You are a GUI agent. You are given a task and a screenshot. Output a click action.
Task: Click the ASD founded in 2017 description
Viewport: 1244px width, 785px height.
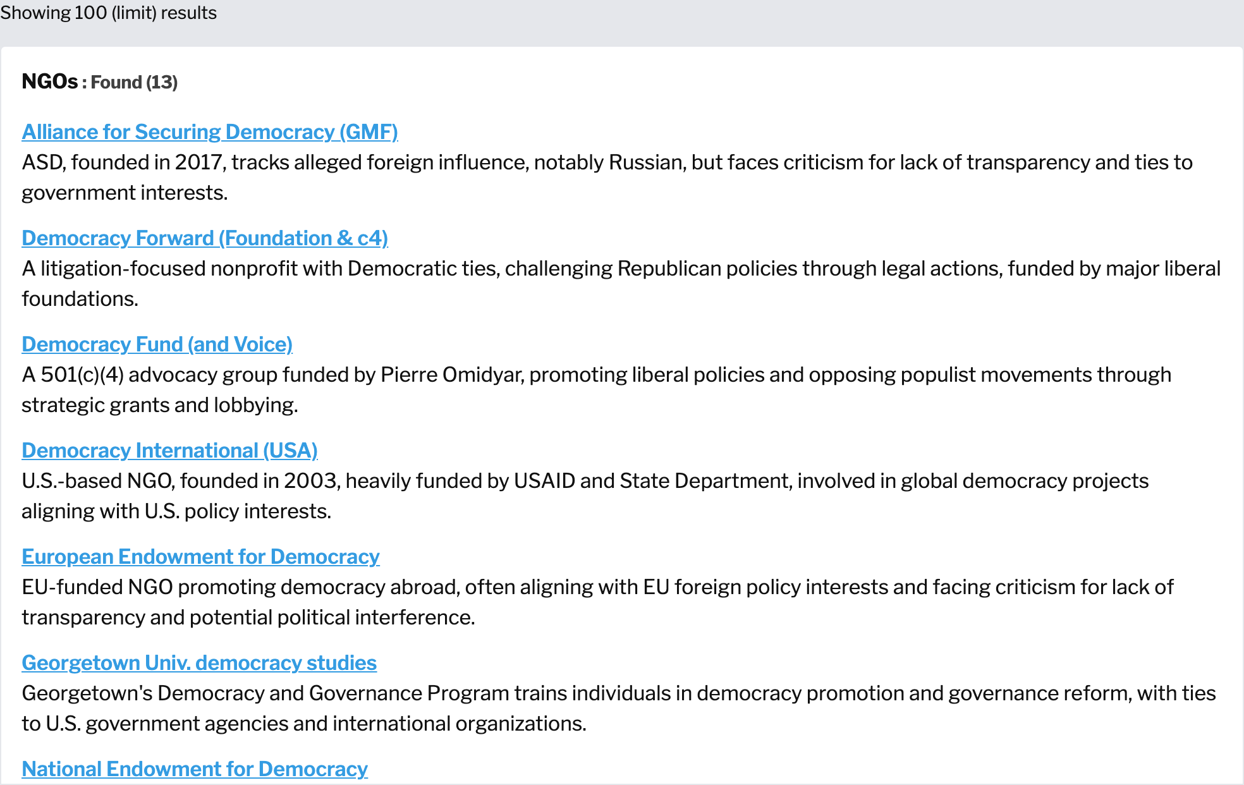point(607,178)
